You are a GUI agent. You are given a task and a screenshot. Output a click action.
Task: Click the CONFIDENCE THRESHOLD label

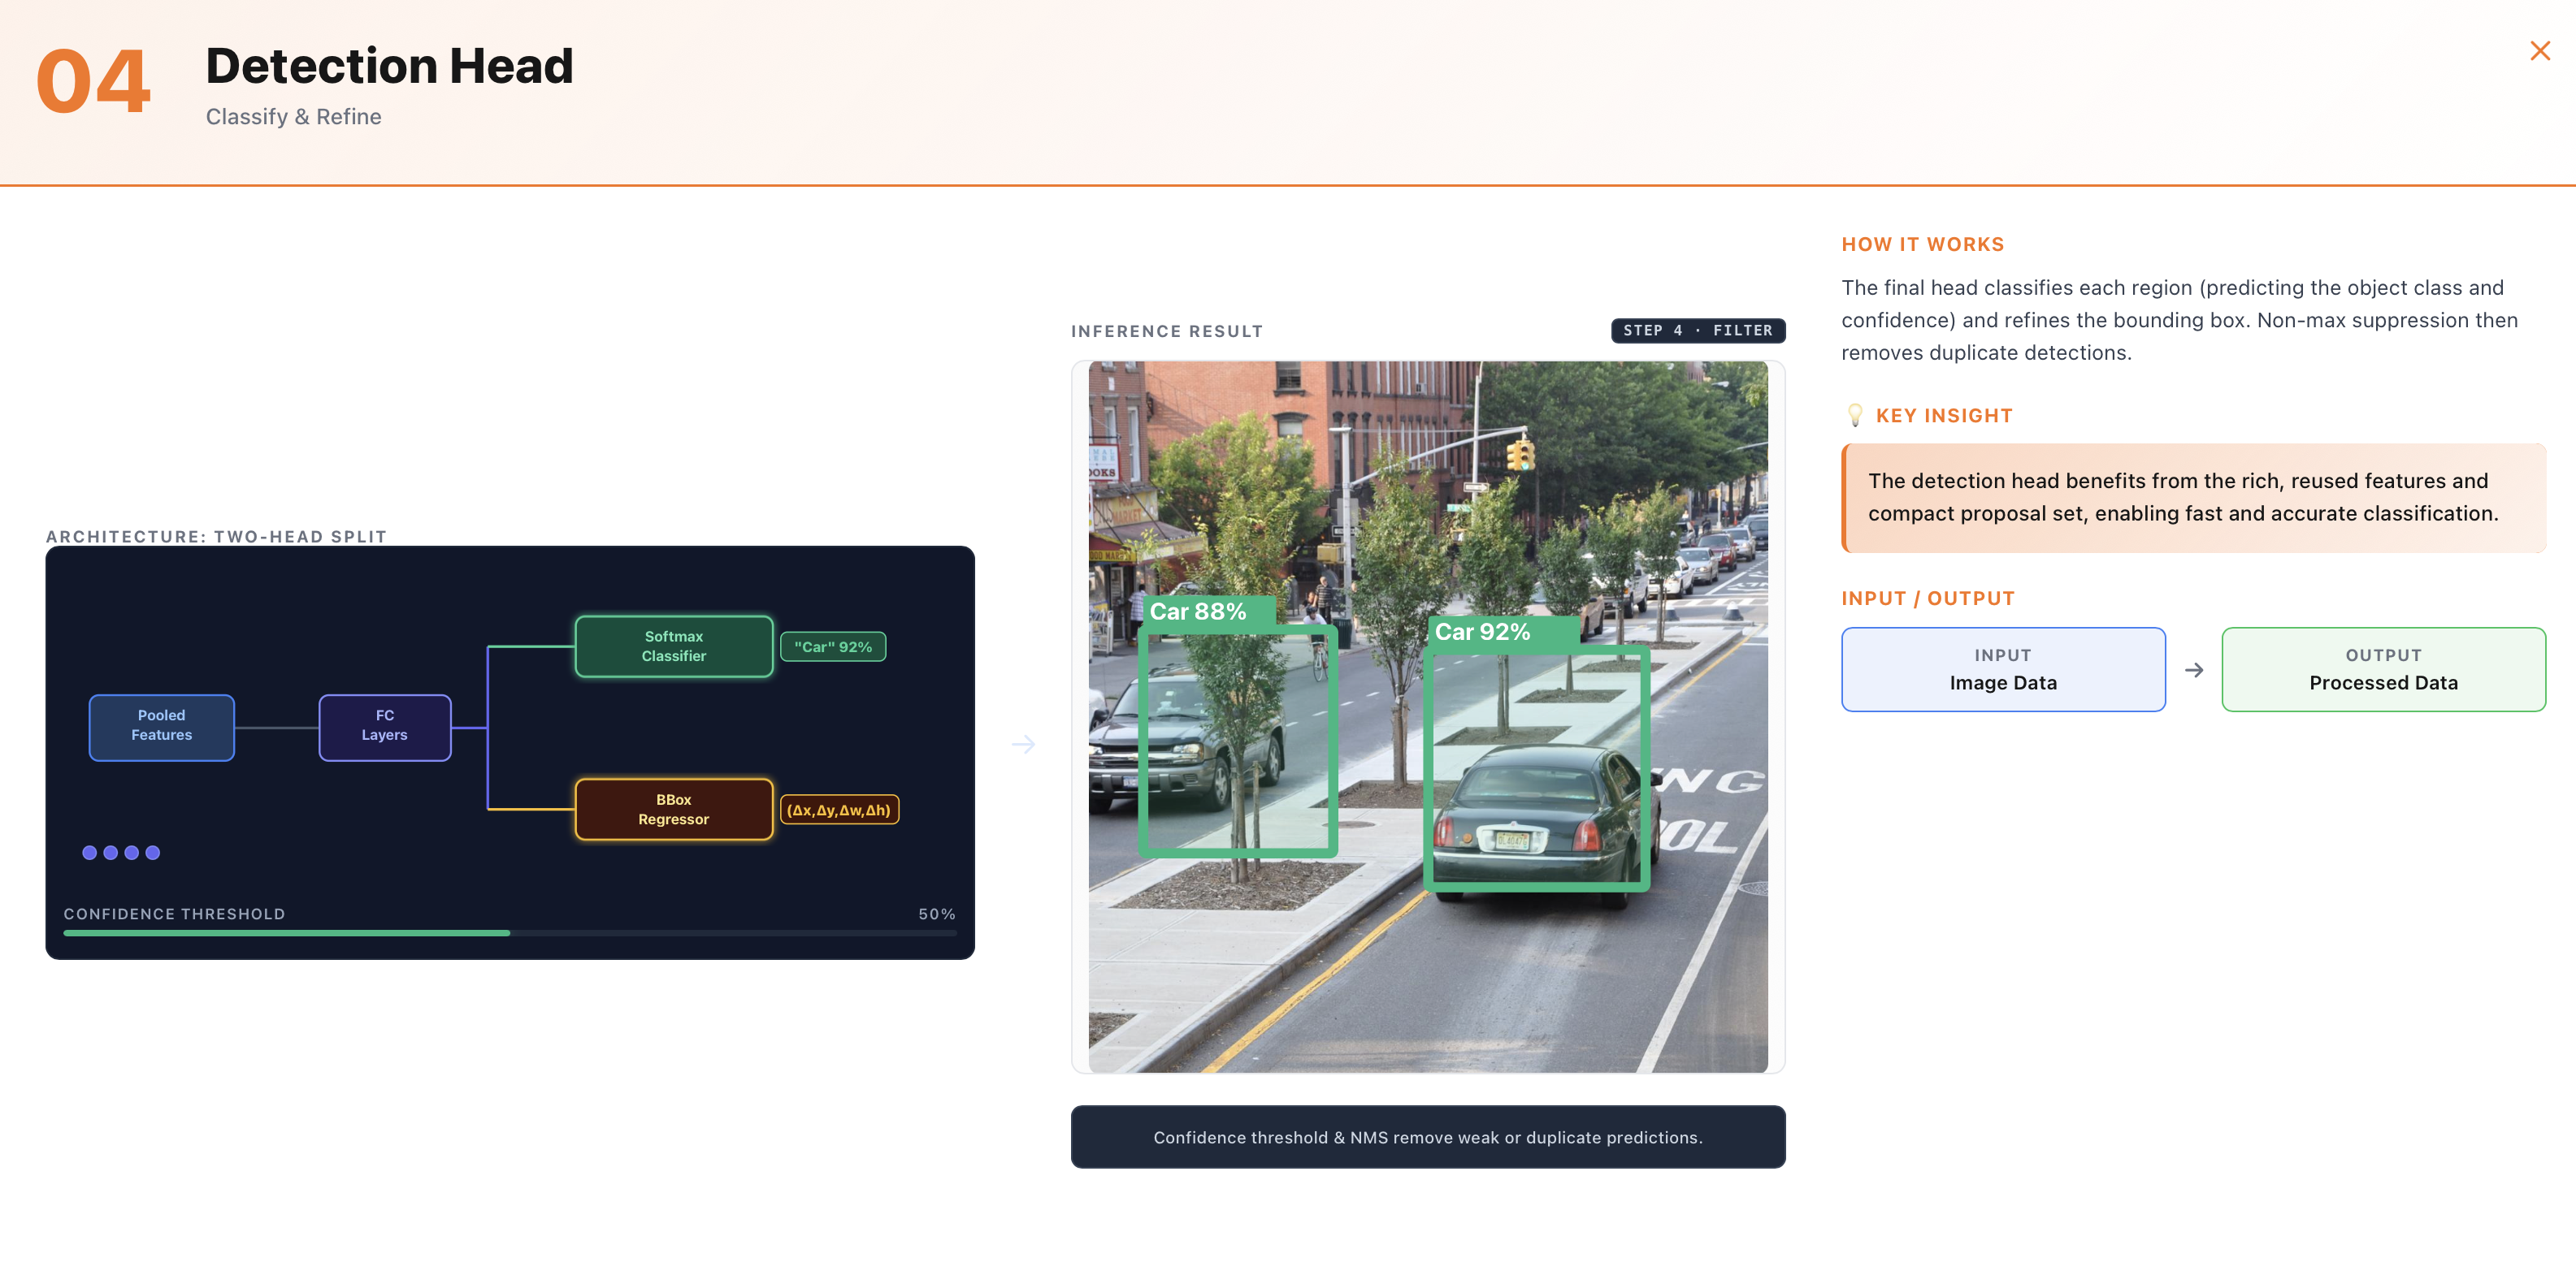(174, 914)
